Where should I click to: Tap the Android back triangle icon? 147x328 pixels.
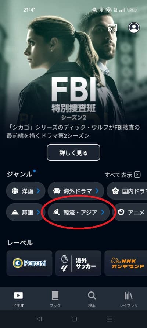39,319
